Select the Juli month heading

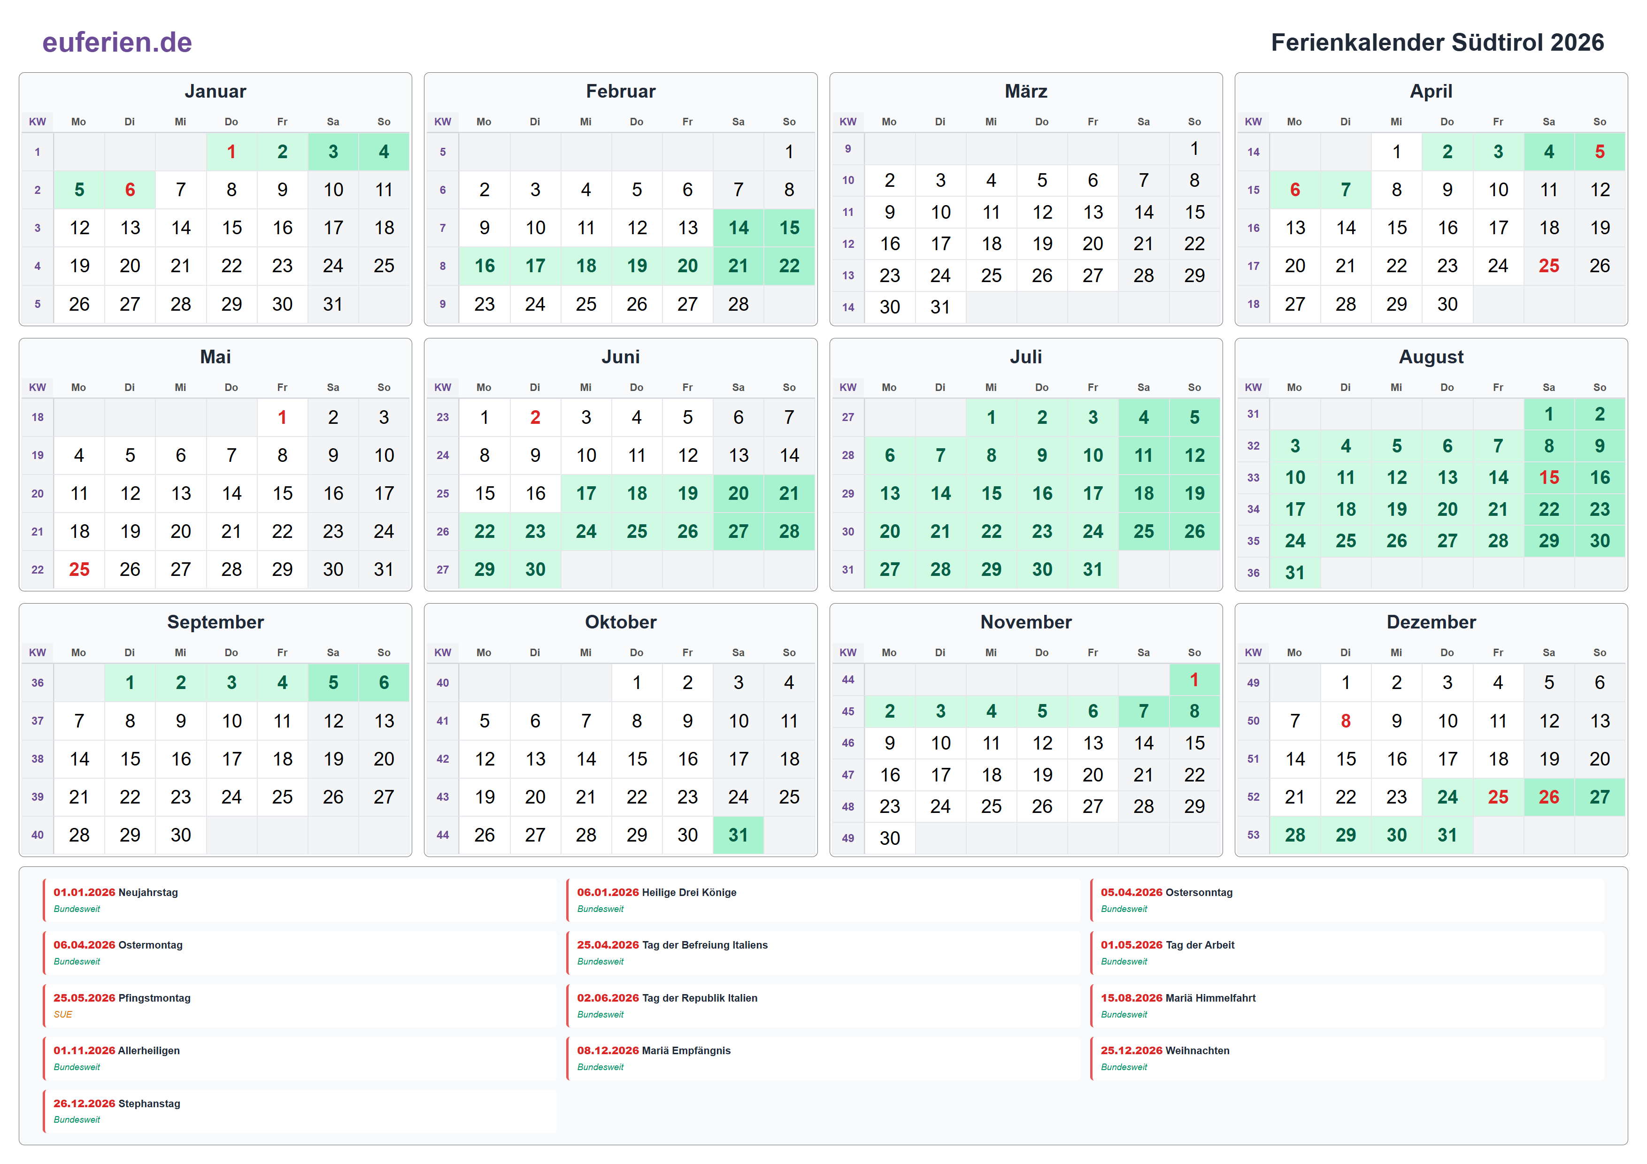tap(1026, 356)
